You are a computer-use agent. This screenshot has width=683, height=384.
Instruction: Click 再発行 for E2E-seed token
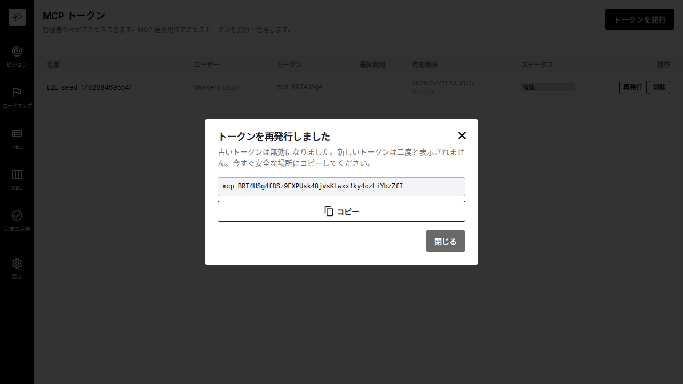633,87
